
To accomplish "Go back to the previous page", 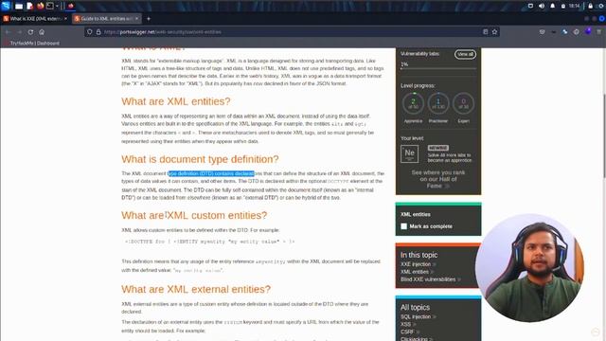I will pyautogui.click(x=8, y=32).
